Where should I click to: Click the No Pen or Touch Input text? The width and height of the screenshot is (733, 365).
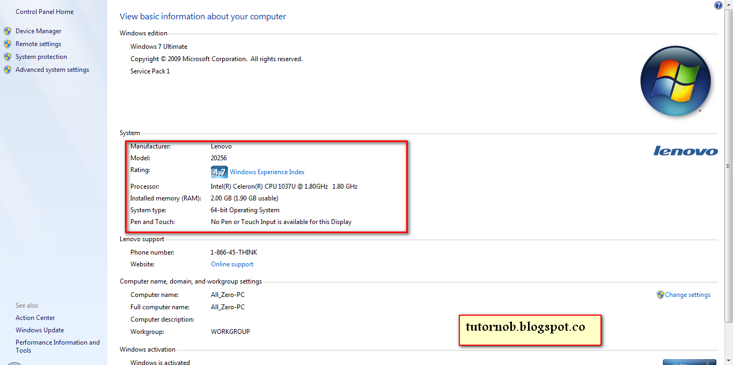(281, 222)
